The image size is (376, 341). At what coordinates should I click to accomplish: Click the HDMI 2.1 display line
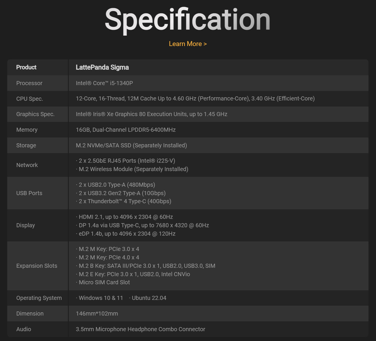124,217
